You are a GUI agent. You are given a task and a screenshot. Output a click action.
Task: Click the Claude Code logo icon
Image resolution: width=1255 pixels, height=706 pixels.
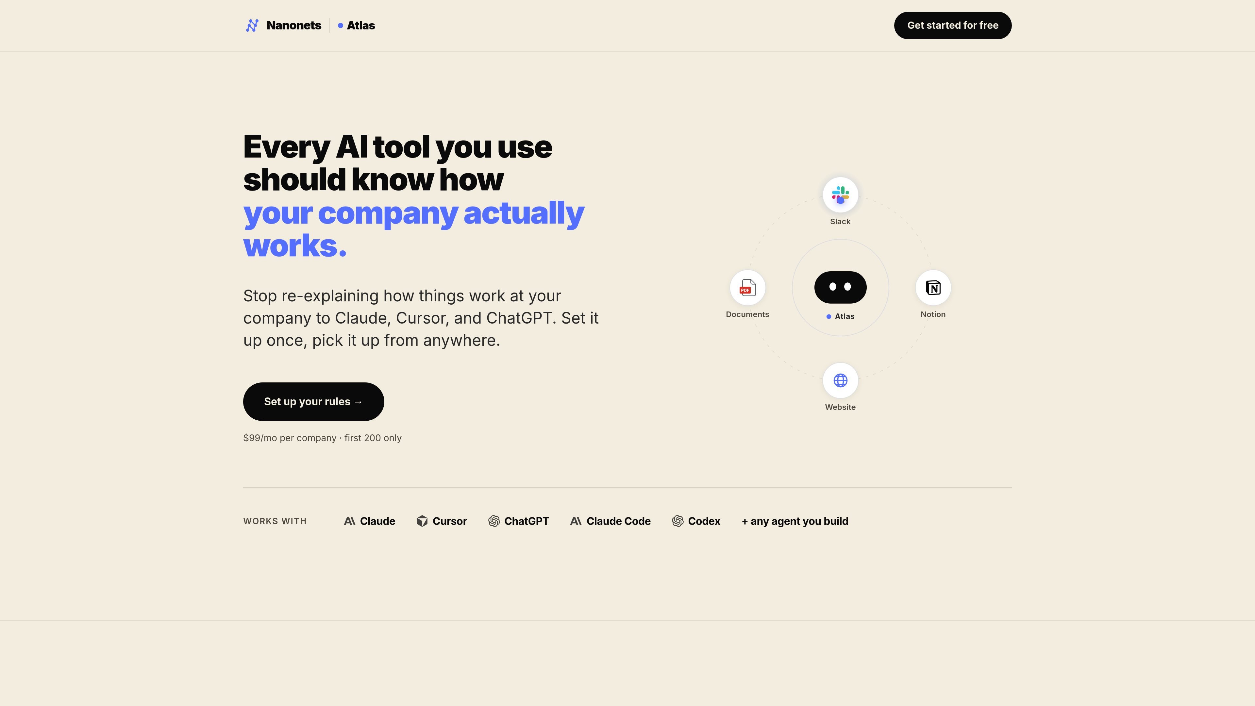point(575,521)
